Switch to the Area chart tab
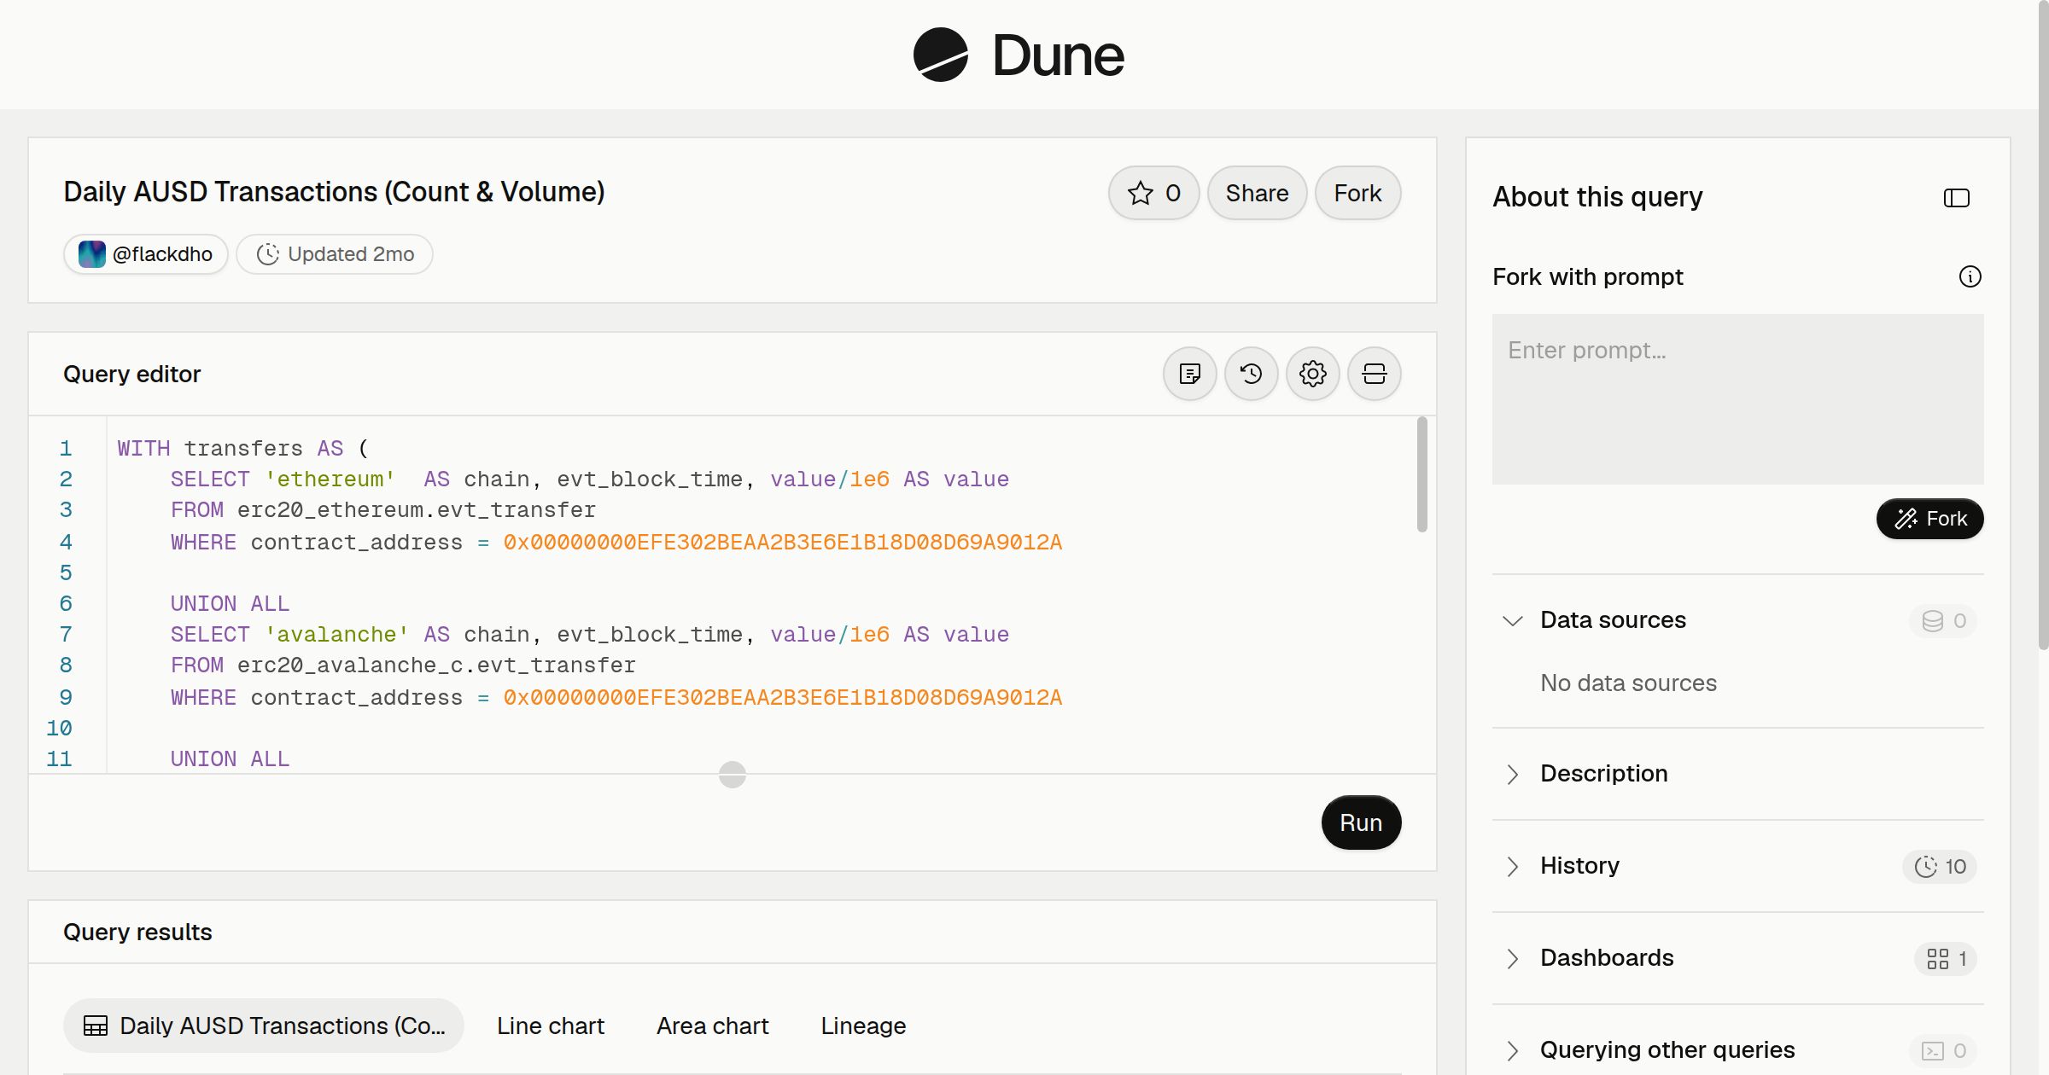The image size is (2049, 1075). [713, 1026]
